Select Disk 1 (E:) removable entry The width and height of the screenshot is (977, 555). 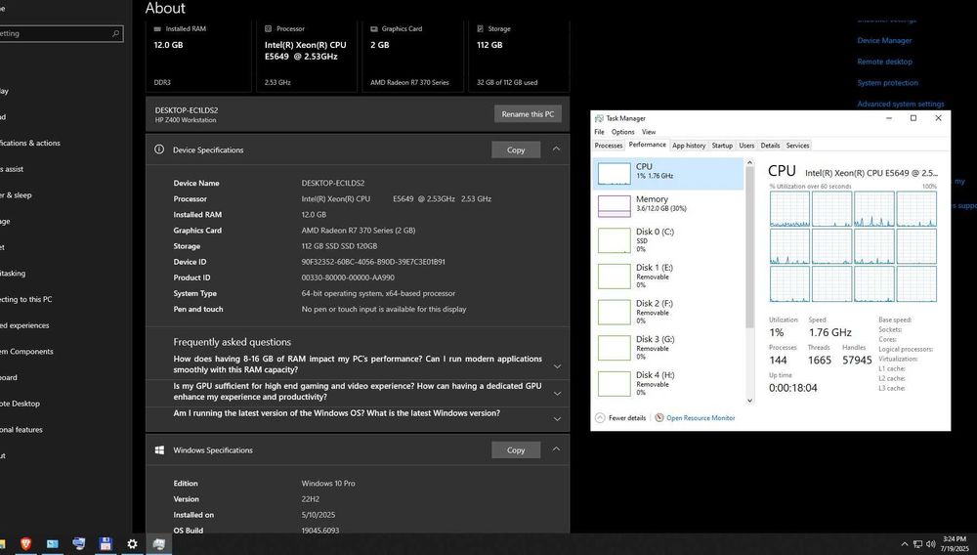tap(669, 277)
